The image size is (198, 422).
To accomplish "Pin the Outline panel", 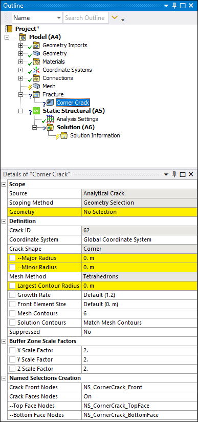I will point(174,5).
